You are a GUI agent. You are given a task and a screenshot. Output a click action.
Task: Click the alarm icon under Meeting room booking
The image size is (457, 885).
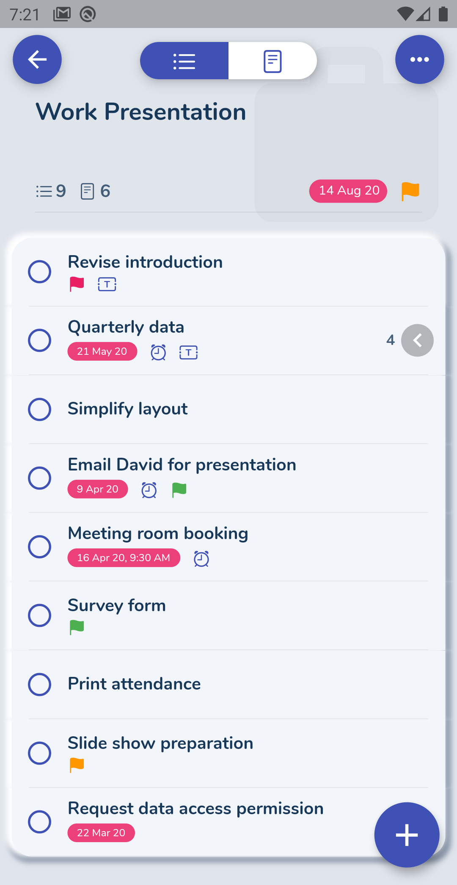(201, 558)
